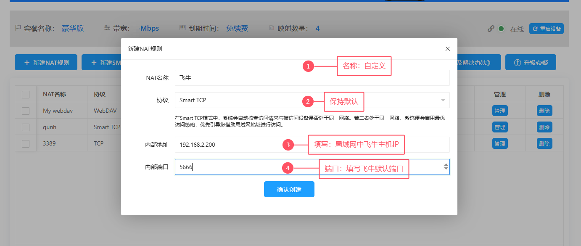Click the 升级套餐 upgrade button
This screenshot has height=246, width=581.
pos(531,62)
